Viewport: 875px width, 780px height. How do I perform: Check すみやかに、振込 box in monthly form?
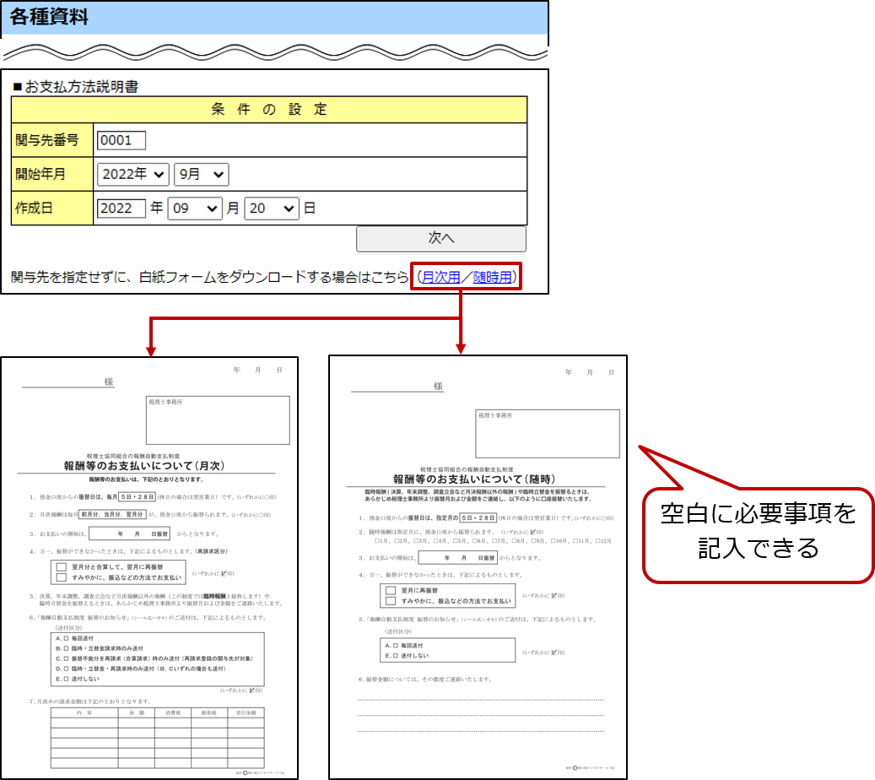coord(61,577)
